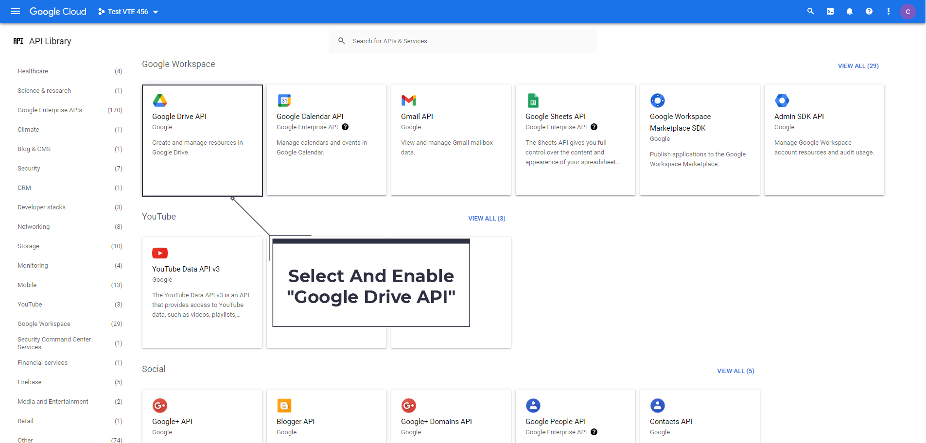926x443 pixels.
Task: Open the Google Drive API title
Action: tap(179, 117)
